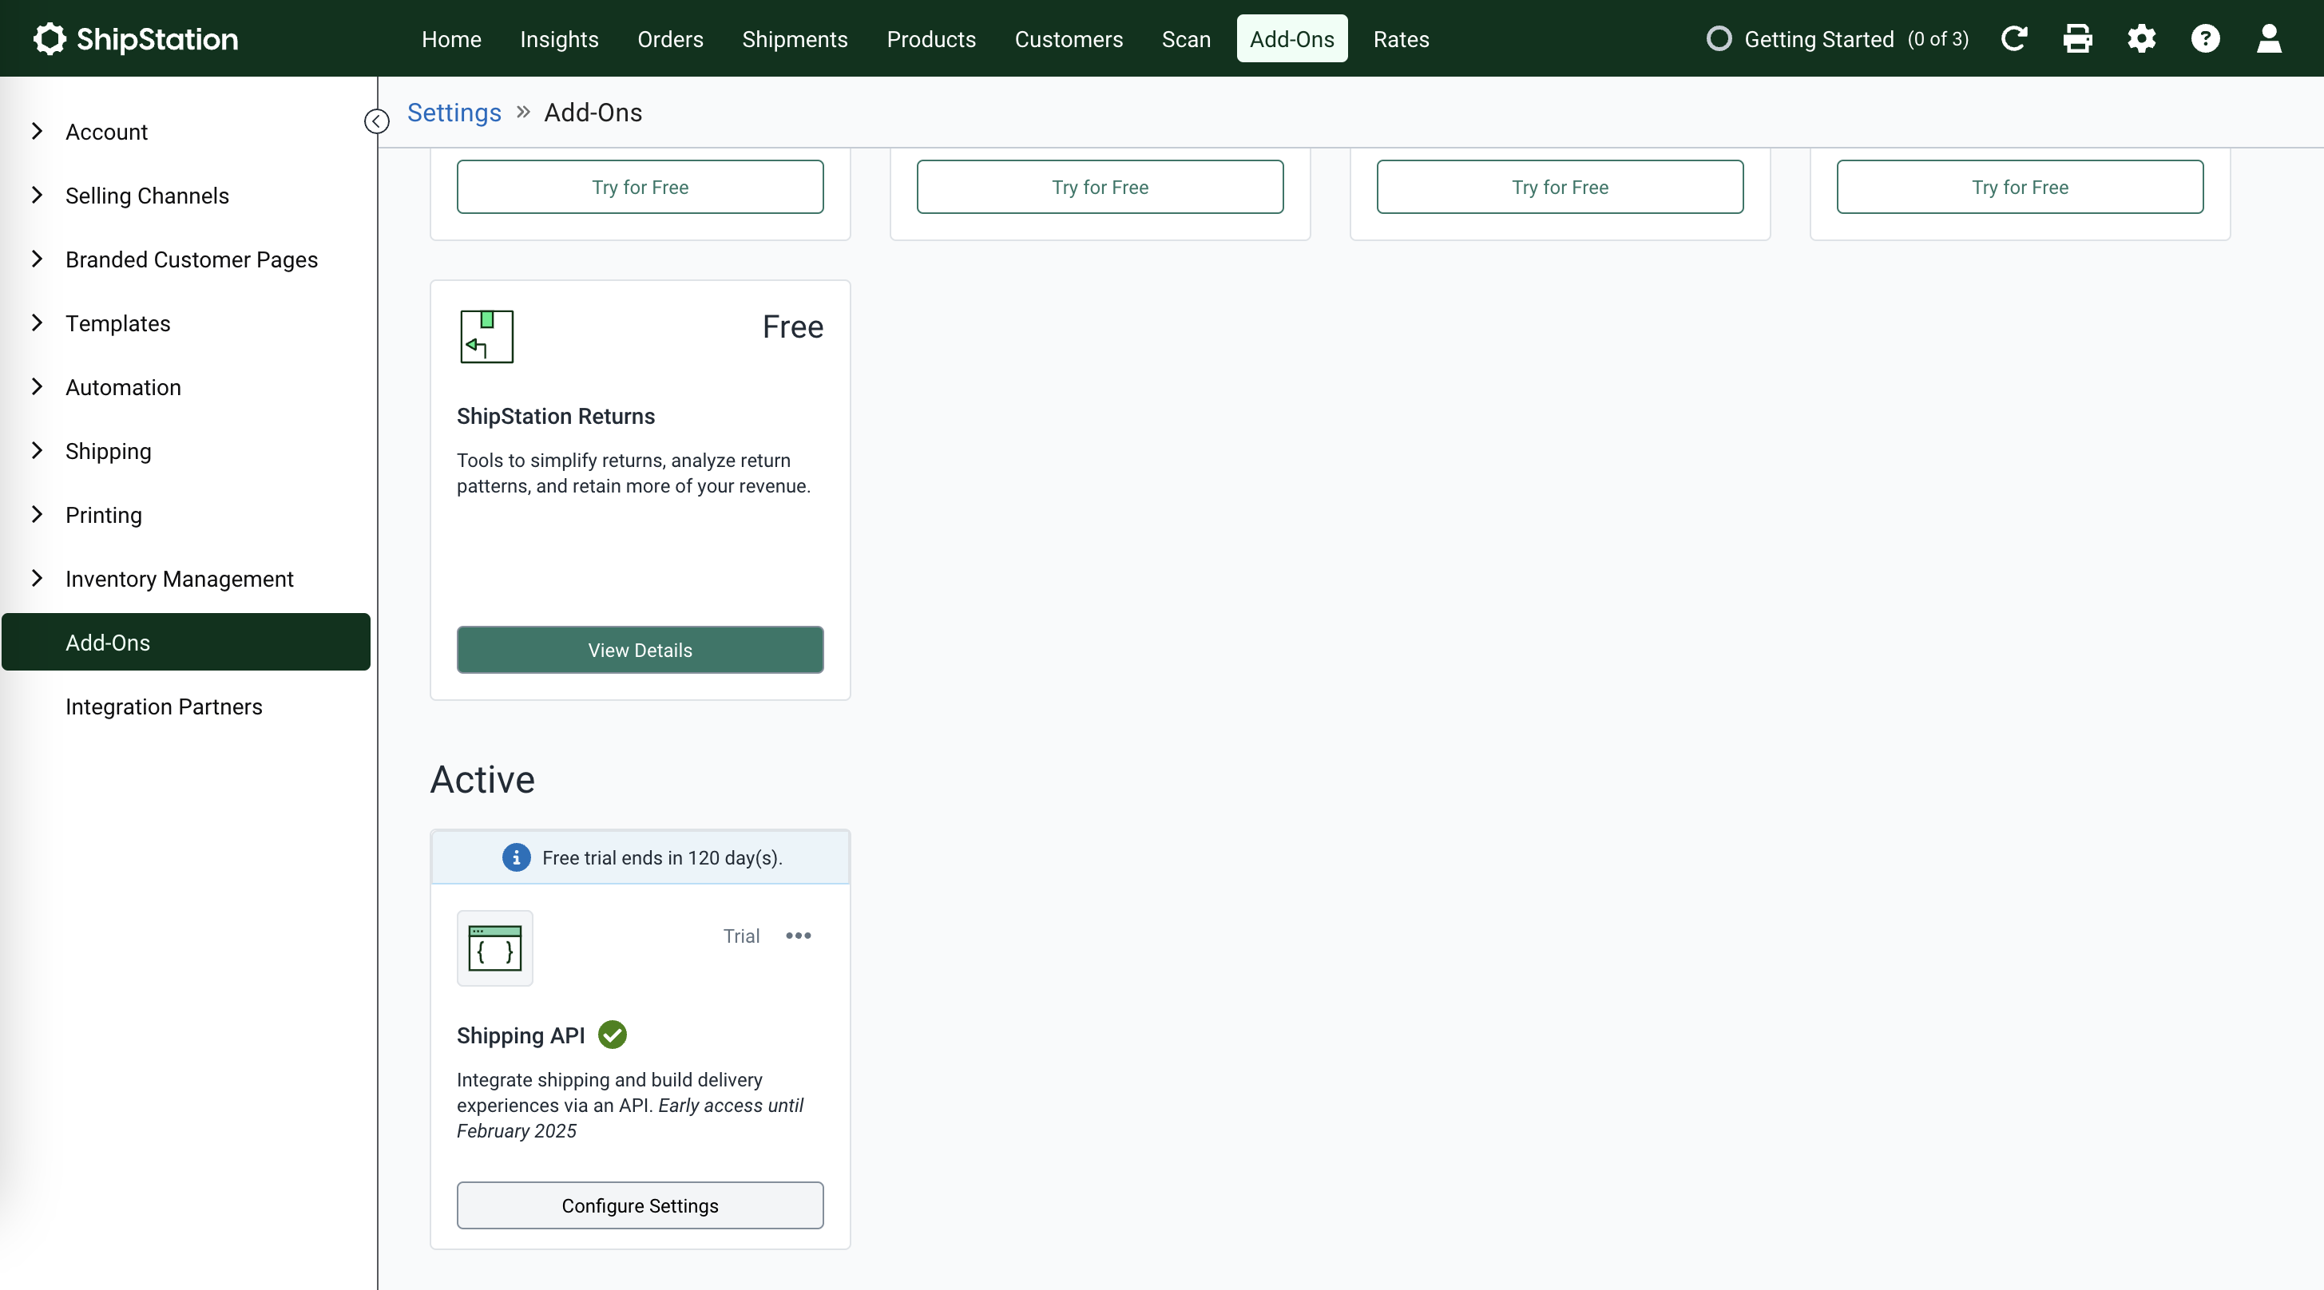Open the three-dot menu on Shipping API card

(x=799, y=935)
